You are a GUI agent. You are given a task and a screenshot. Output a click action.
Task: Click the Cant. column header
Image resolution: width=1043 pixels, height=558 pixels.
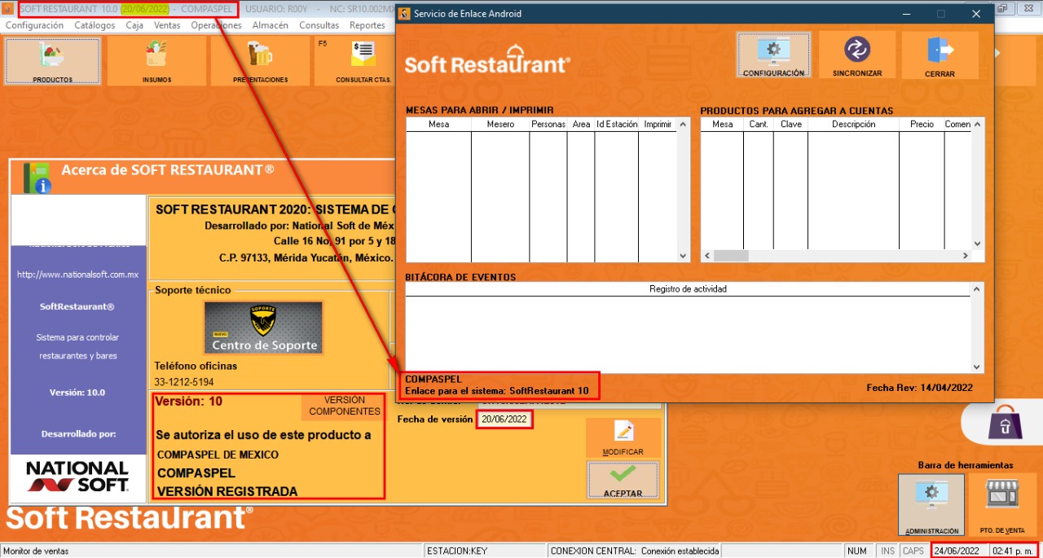pyautogui.click(x=759, y=125)
